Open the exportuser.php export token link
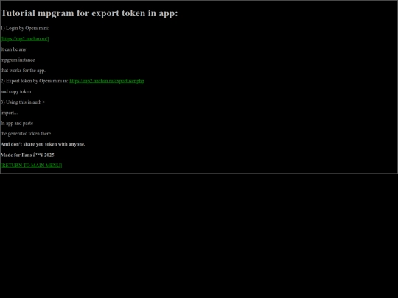Screen dimensions: 398x298 click(107, 81)
